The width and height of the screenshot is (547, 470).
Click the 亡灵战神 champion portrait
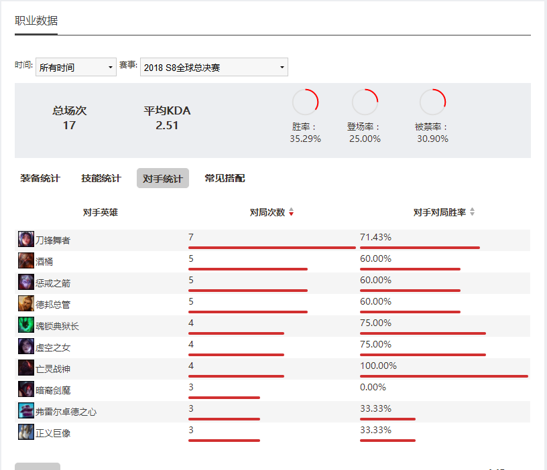point(25,366)
